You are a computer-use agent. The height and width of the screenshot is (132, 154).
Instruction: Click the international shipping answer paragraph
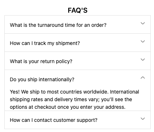pos(74,99)
